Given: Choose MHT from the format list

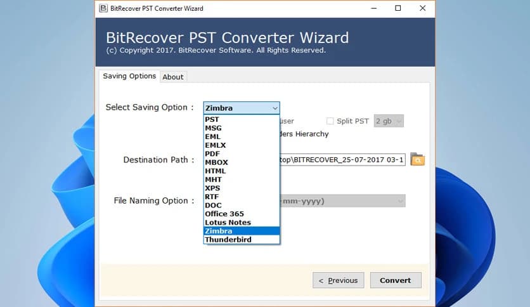Looking at the screenshot, I should tap(242, 180).
